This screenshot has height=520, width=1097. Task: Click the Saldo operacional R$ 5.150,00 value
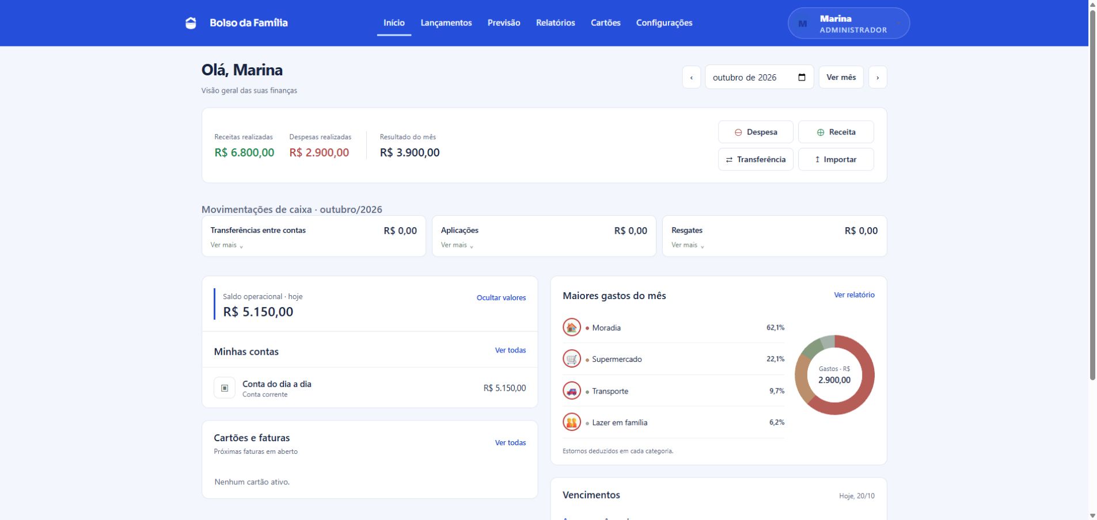pos(258,312)
